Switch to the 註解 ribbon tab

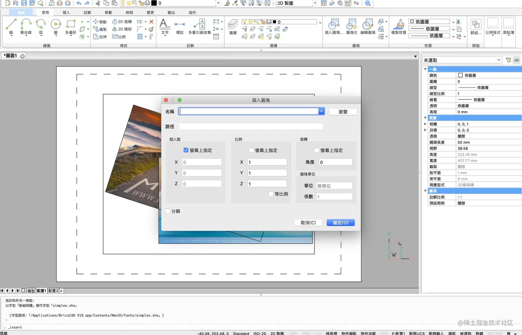tap(87, 12)
